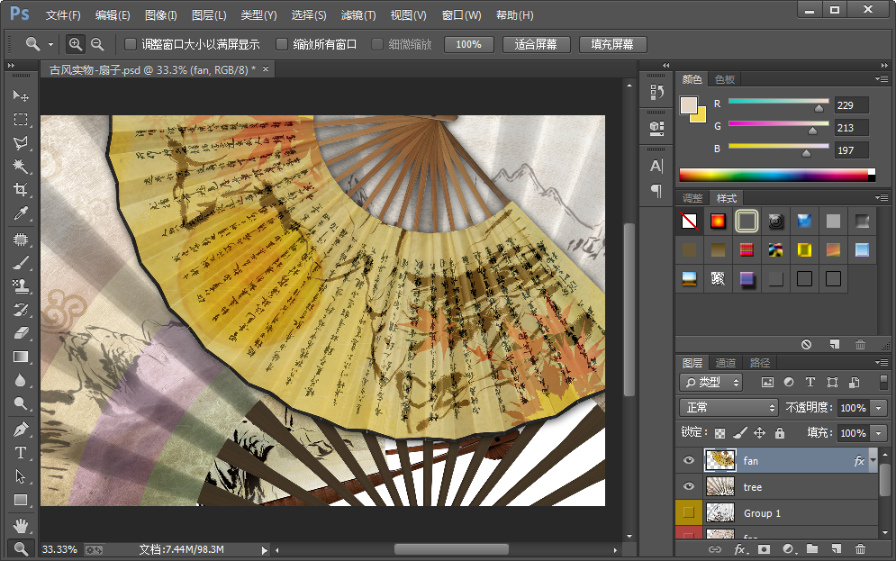Select the Magic Wand tool
The height and width of the screenshot is (561, 896).
[21, 167]
